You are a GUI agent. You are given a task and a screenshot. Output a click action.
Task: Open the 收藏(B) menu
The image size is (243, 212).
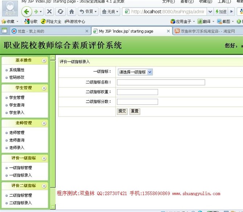[206, 1]
